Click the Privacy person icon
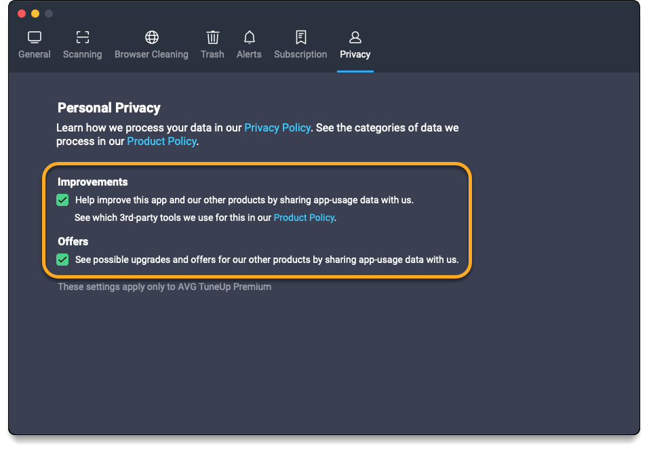The height and width of the screenshot is (452, 649). click(x=355, y=37)
